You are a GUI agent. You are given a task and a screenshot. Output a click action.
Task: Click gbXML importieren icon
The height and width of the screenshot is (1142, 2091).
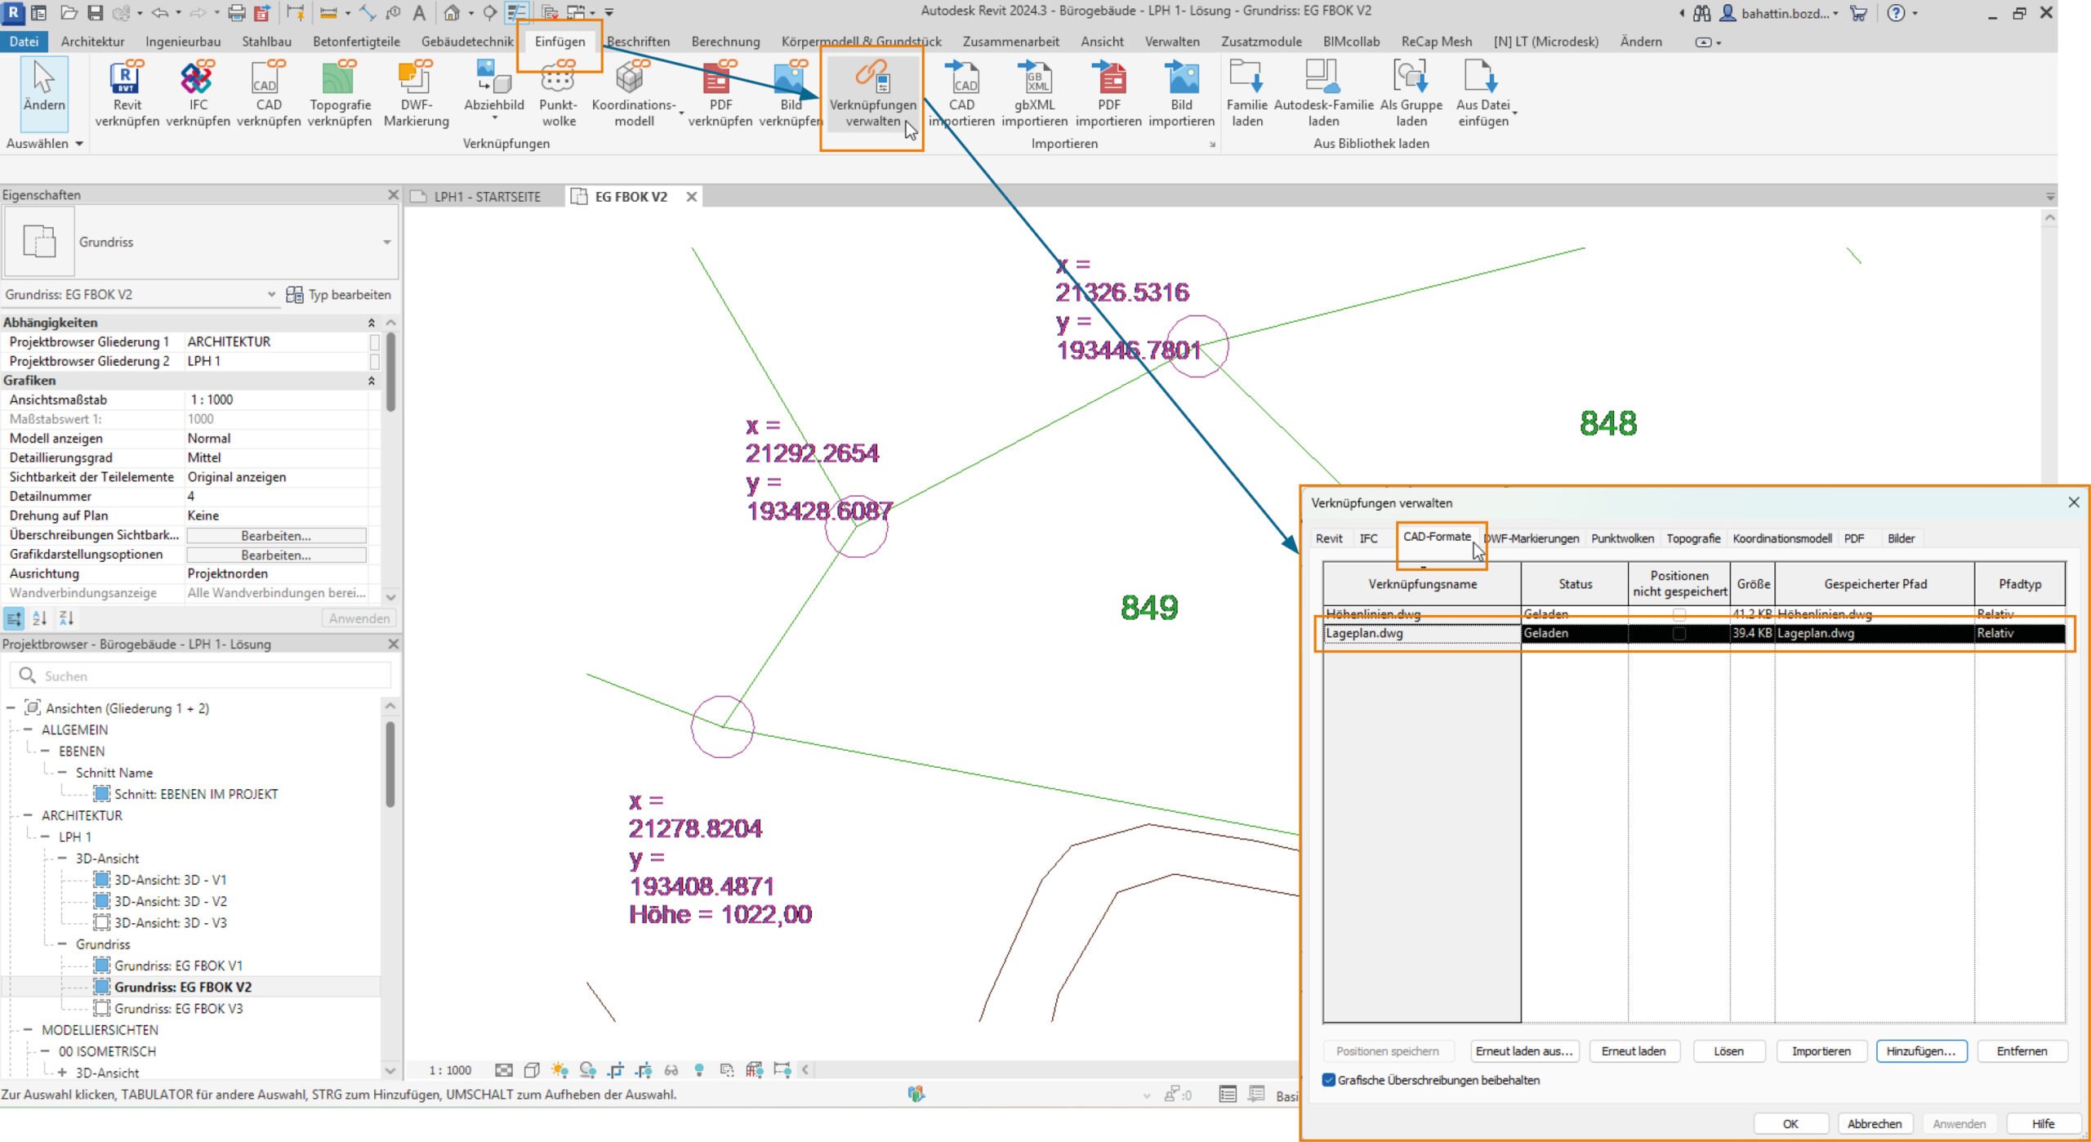[1034, 78]
